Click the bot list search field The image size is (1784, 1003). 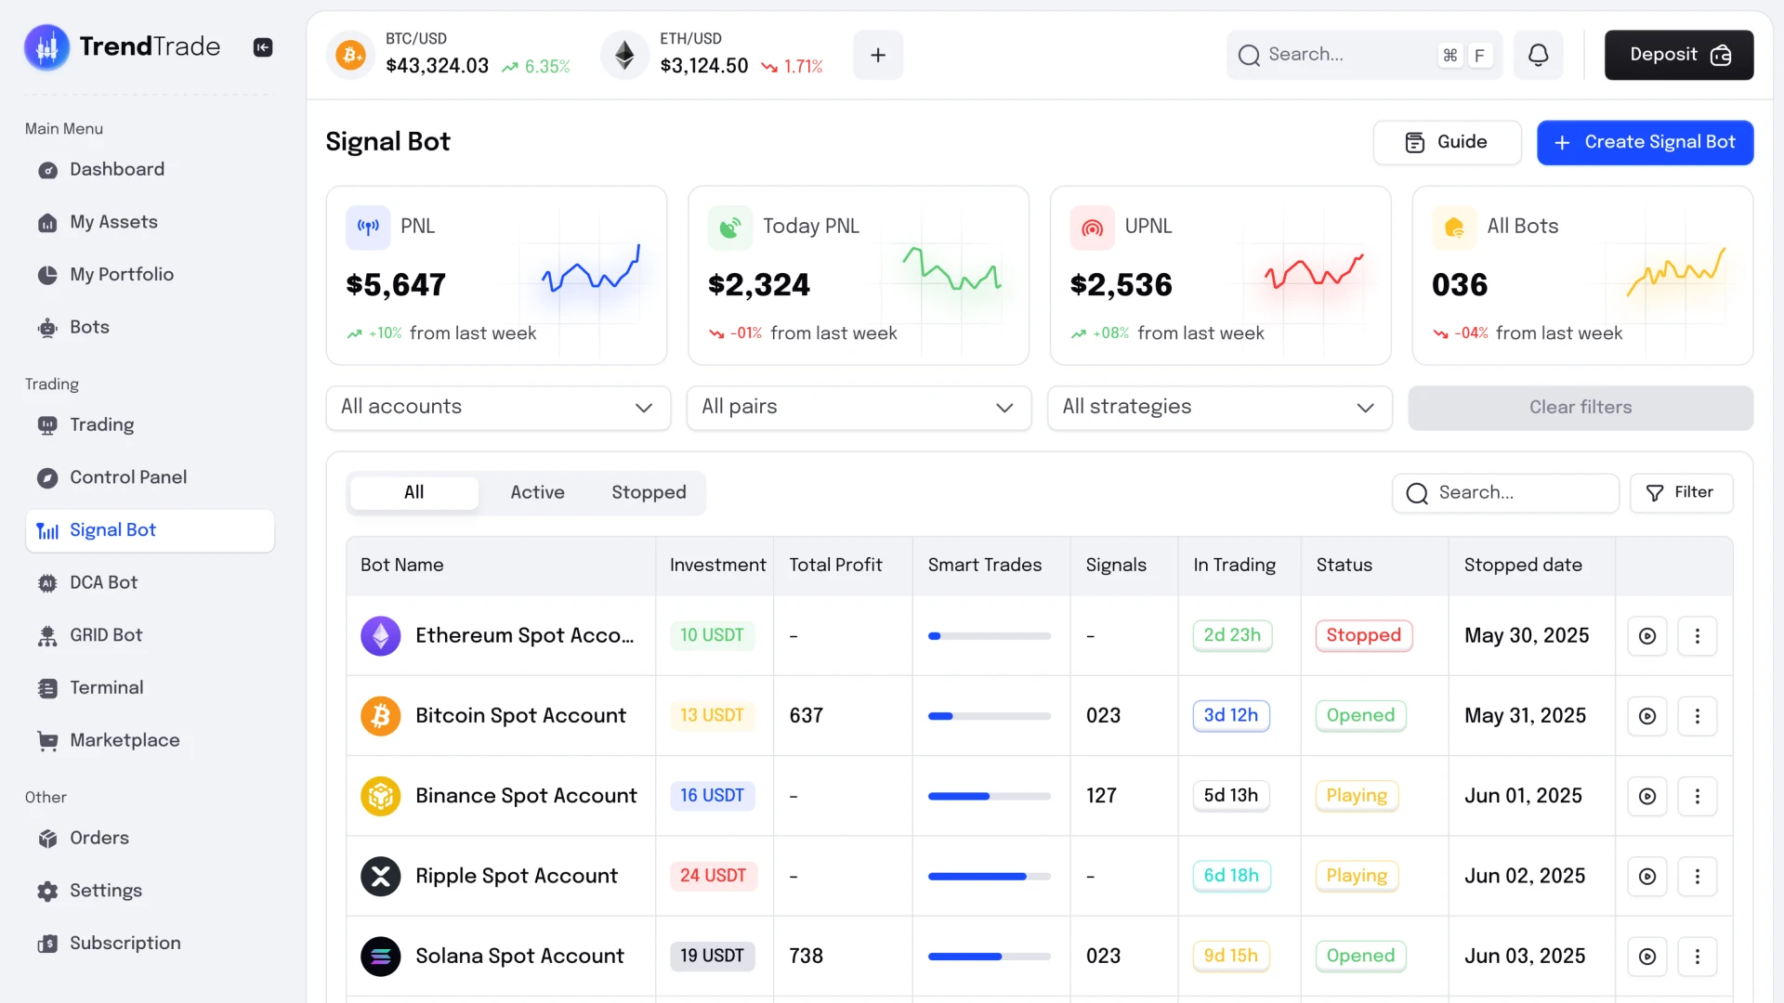pyautogui.click(x=1505, y=493)
